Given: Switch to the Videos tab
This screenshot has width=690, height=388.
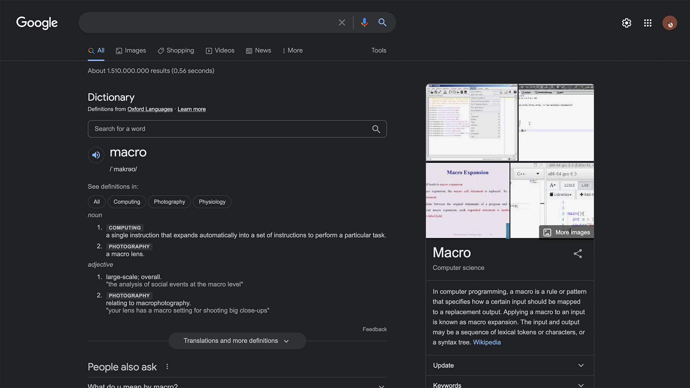Looking at the screenshot, I should 220,51.
